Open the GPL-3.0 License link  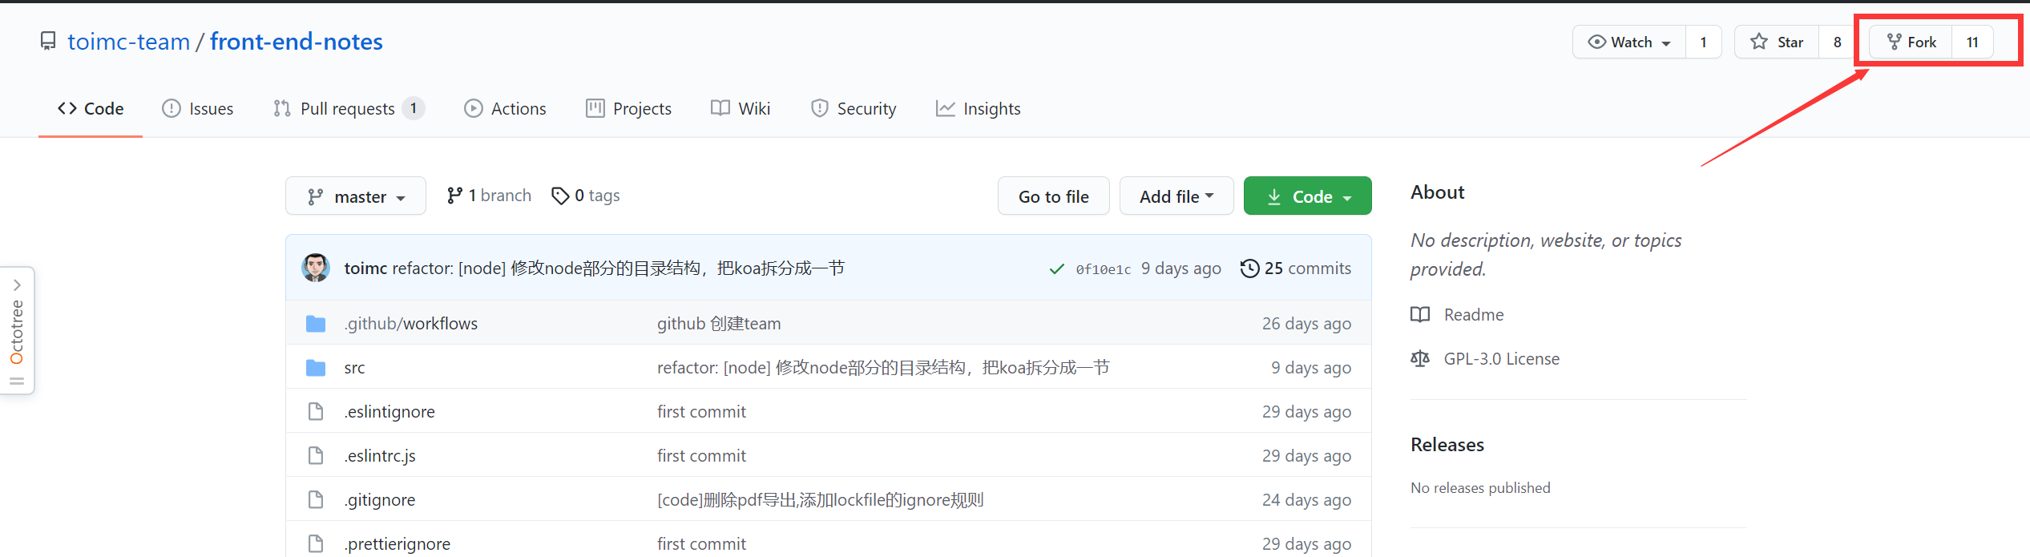(x=1502, y=359)
